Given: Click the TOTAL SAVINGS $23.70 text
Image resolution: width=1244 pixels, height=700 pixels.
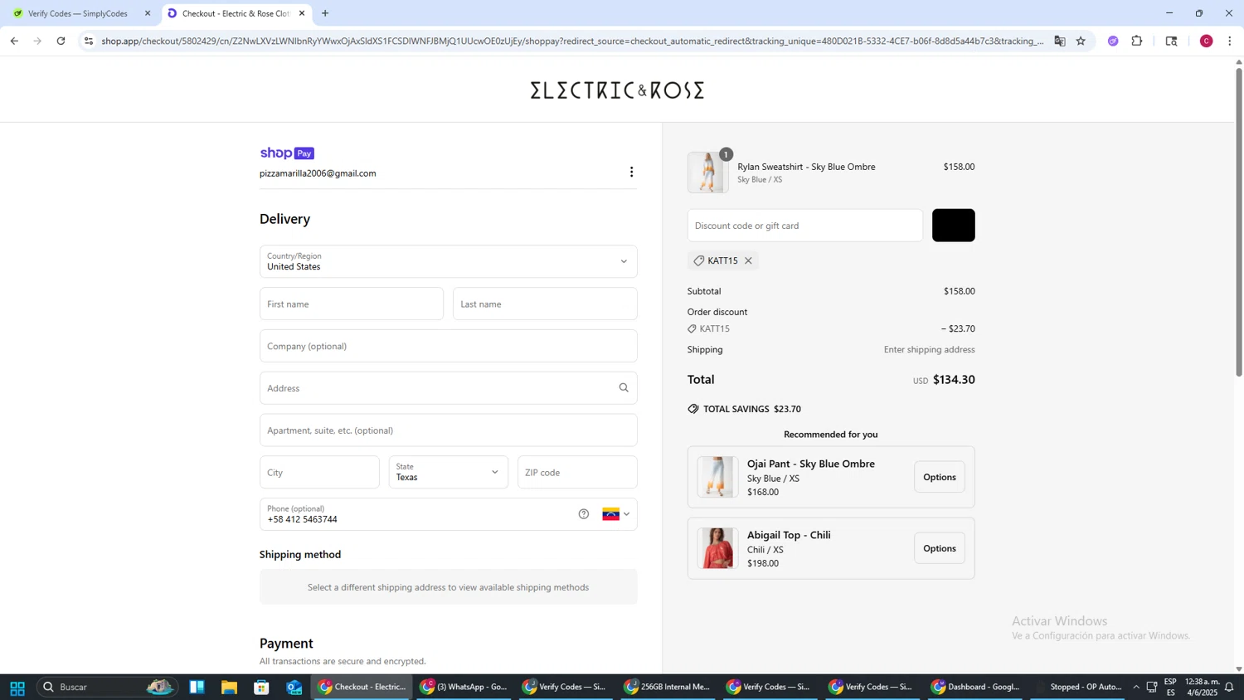Looking at the screenshot, I should tap(751, 409).
